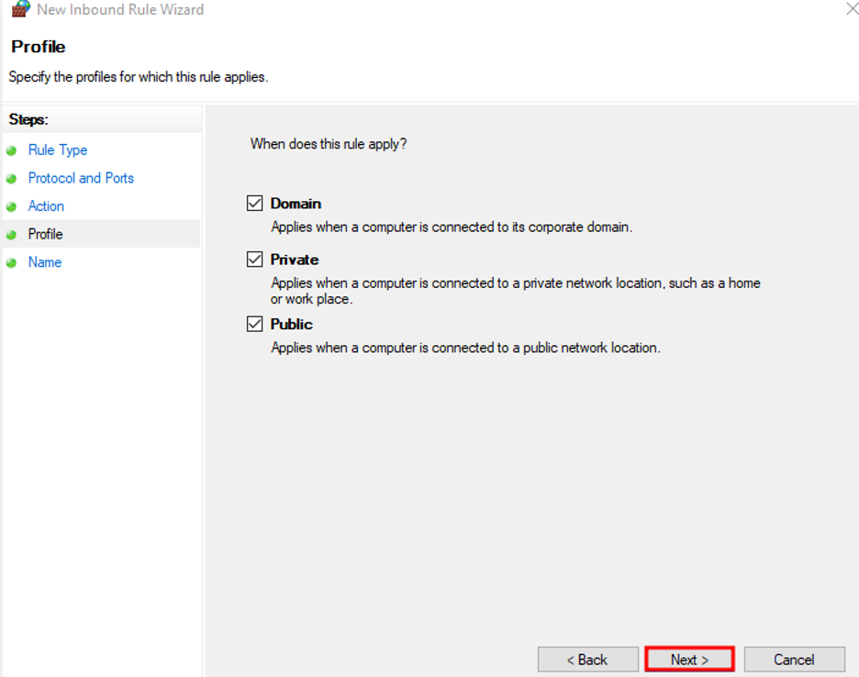The width and height of the screenshot is (859, 677).
Task: Click the Profile page heading
Action: (38, 47)
